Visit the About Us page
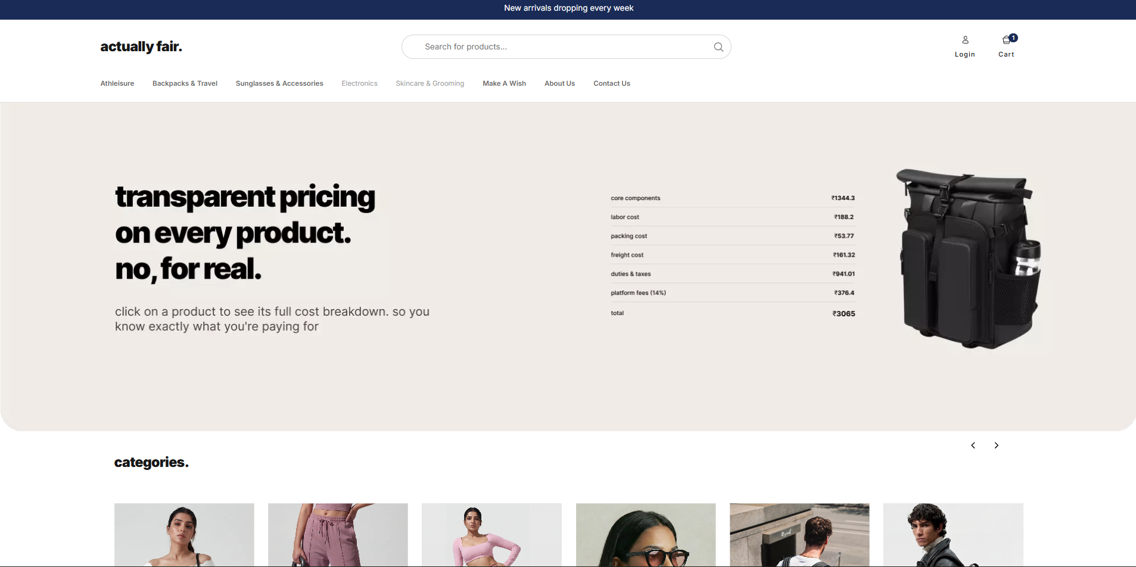This screenshot has height=567, width=1136. 559,83
